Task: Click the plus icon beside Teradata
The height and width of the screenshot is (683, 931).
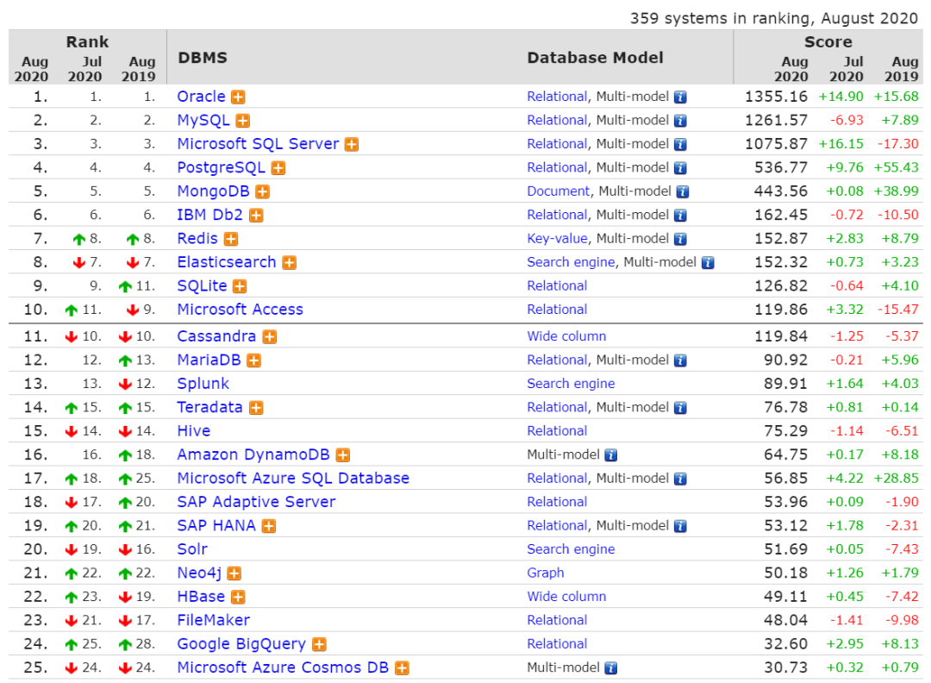Action: click(x=256, y=408)
